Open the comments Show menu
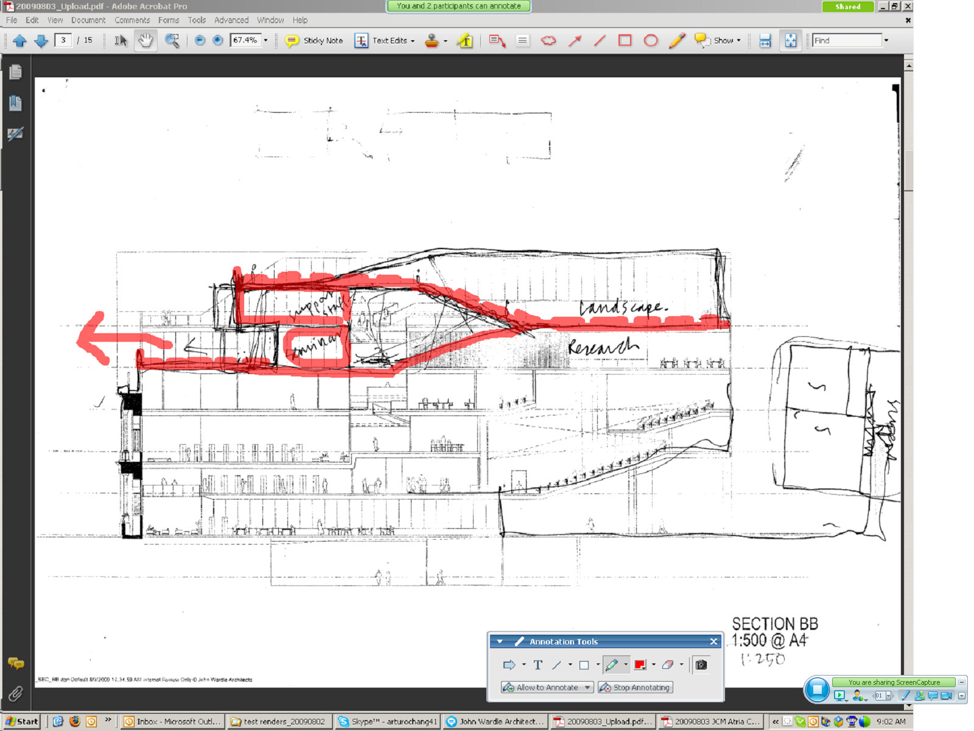This screenshot has width=974, height=731. pyautogui.click(x=718, y=41)
